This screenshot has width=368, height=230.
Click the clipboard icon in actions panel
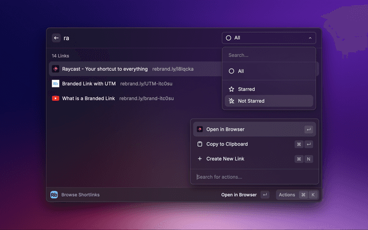point(200,144)
